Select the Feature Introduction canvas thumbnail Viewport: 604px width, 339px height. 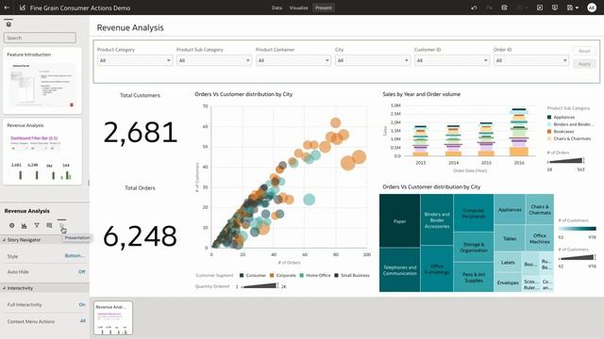[x=42, y=81]
